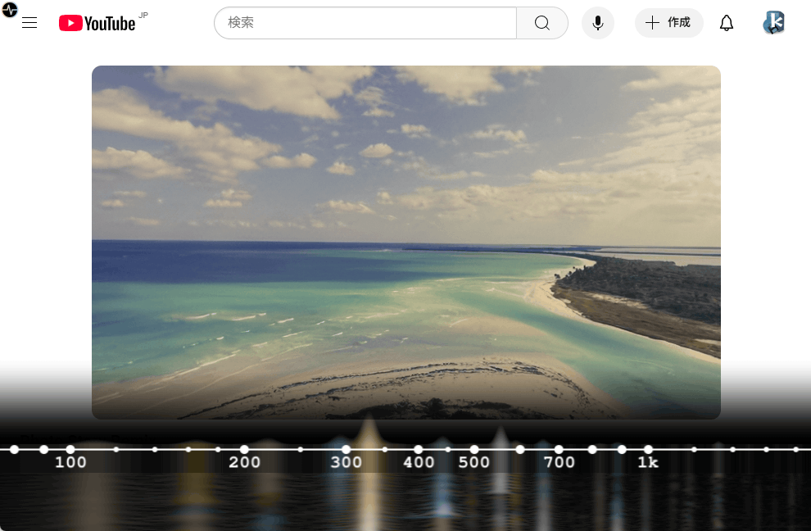Click the 検索 search input field

click(x=365, y=23)
